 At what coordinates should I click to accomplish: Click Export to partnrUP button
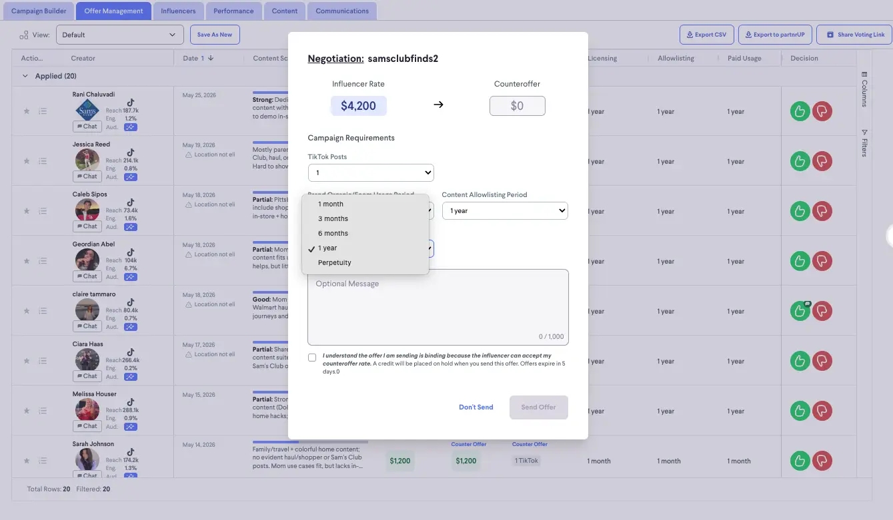point(775,35)
